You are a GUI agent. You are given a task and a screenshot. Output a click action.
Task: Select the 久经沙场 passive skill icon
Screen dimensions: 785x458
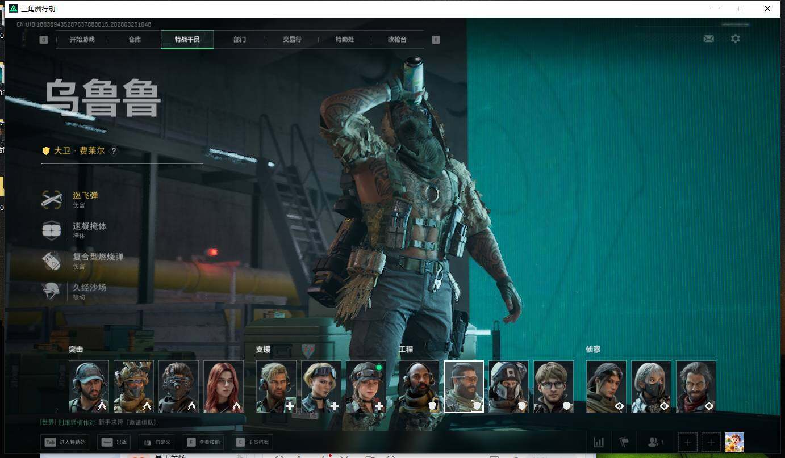pos(52,291)
